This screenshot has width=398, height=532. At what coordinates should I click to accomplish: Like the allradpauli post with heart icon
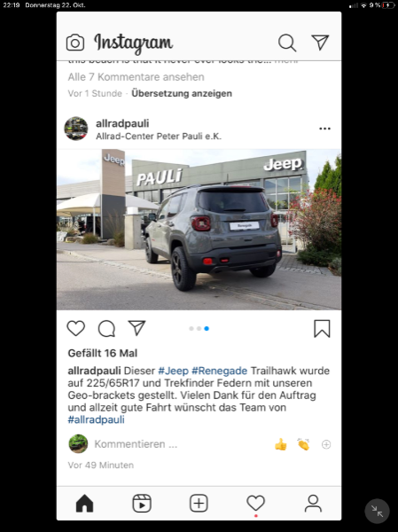pyautogui.click(x=75, y=328)
